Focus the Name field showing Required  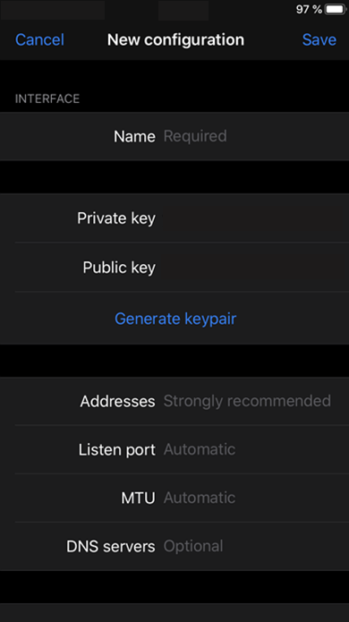click(x=254, y=136)
